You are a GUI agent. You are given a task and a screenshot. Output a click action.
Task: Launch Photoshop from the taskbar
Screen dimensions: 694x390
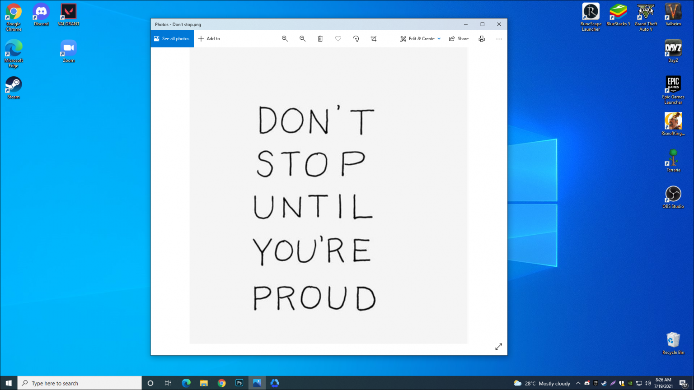[x=239, y=383]
